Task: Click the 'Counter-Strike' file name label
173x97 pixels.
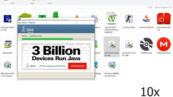Action: [x=129, y=27]
